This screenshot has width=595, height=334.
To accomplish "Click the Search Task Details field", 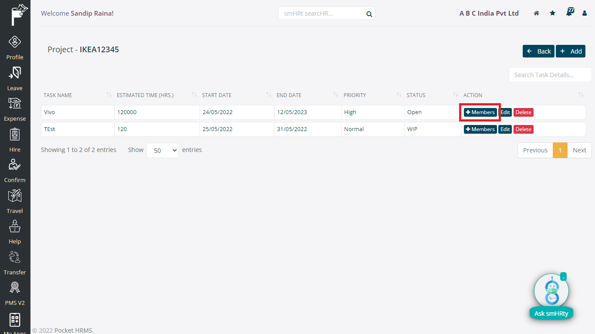I will tap(550, 75).
